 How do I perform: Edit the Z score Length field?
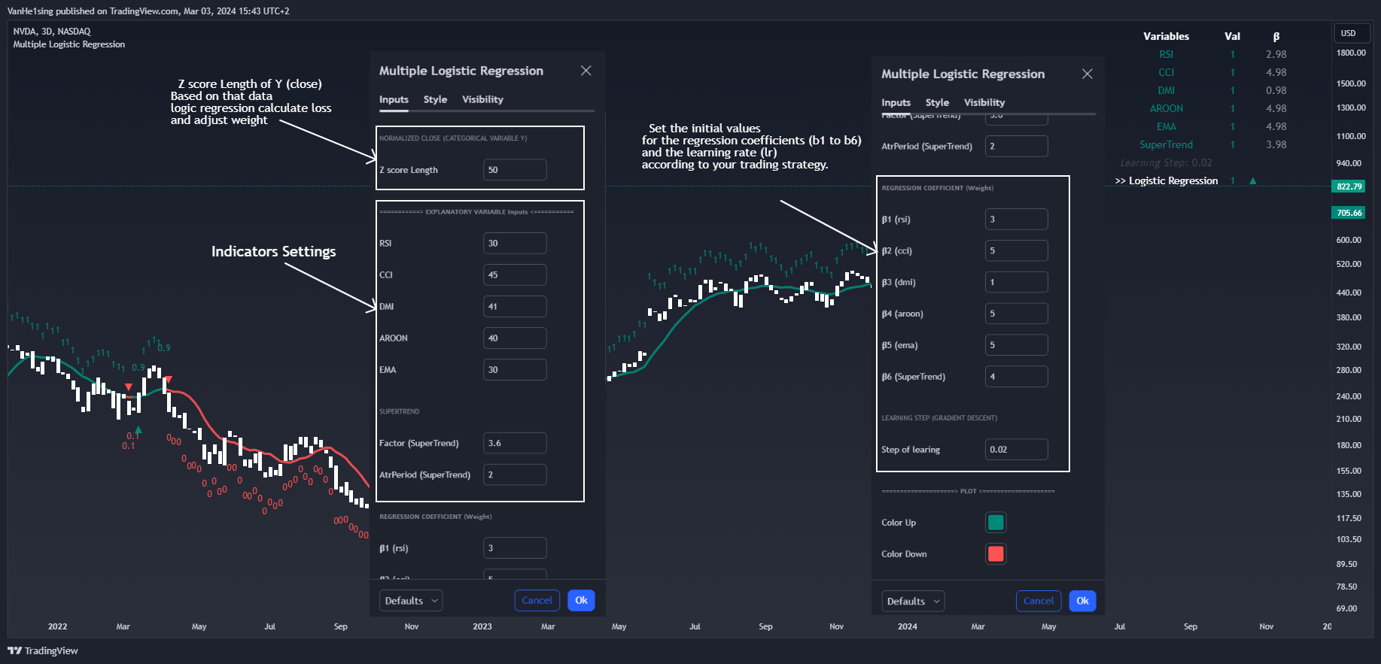(515, 170)
